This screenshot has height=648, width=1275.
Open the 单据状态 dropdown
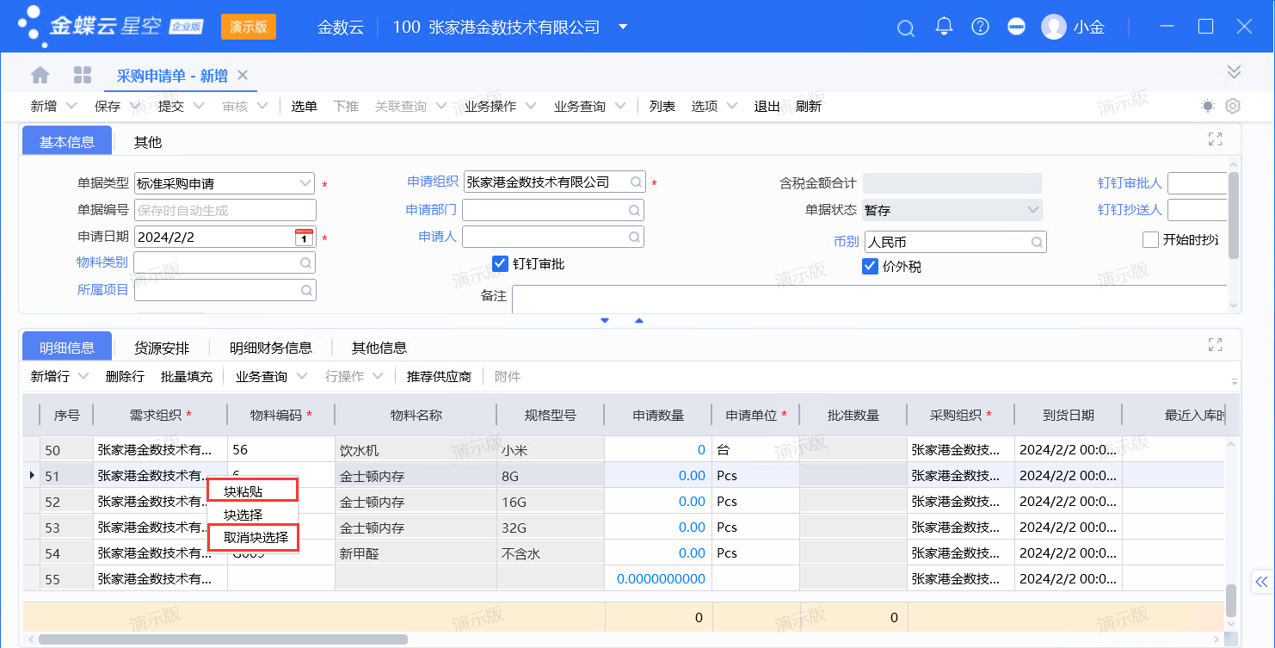tap(1033, 210)
